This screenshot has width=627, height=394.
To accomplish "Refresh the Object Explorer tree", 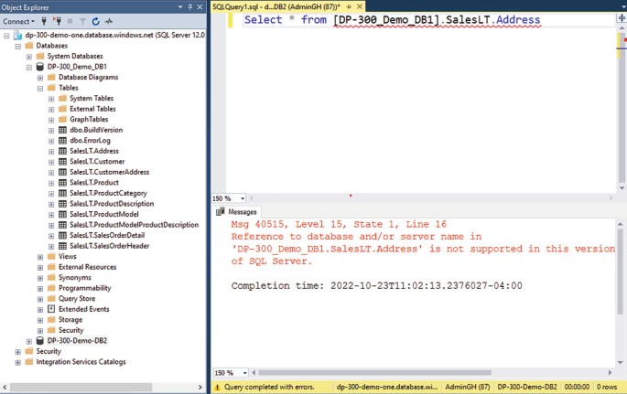I will tap(96, 20).
